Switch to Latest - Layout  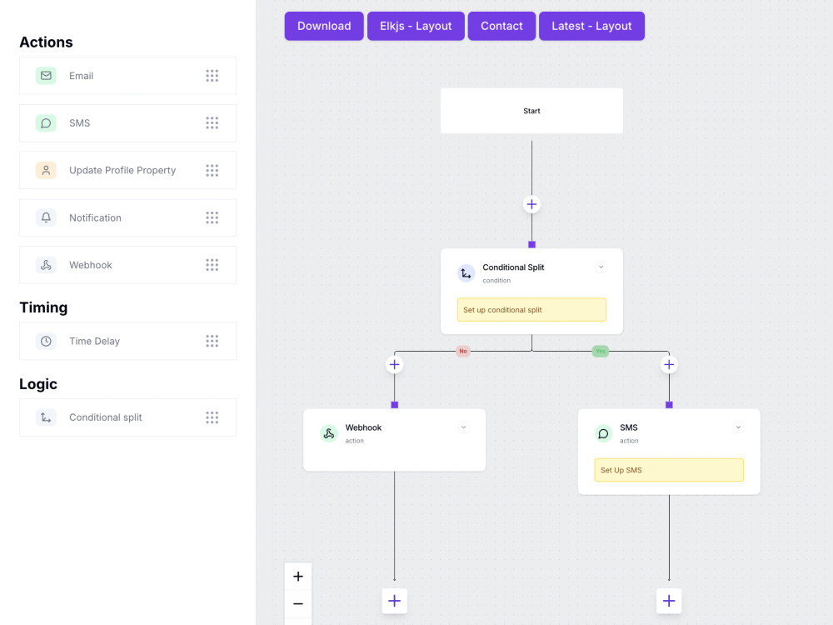[x=591, y=26]
